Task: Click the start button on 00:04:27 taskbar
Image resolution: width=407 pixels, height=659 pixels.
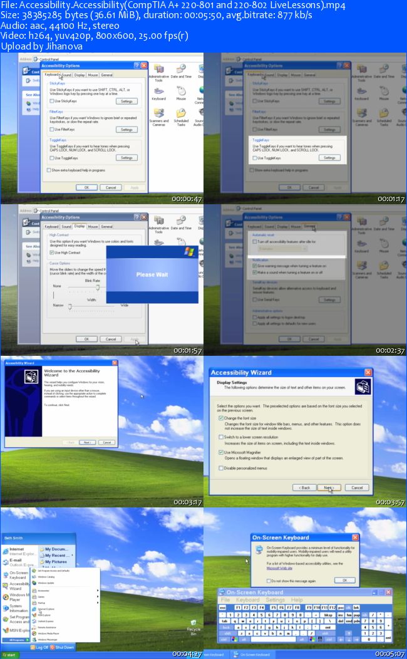Action: point(8,655)
